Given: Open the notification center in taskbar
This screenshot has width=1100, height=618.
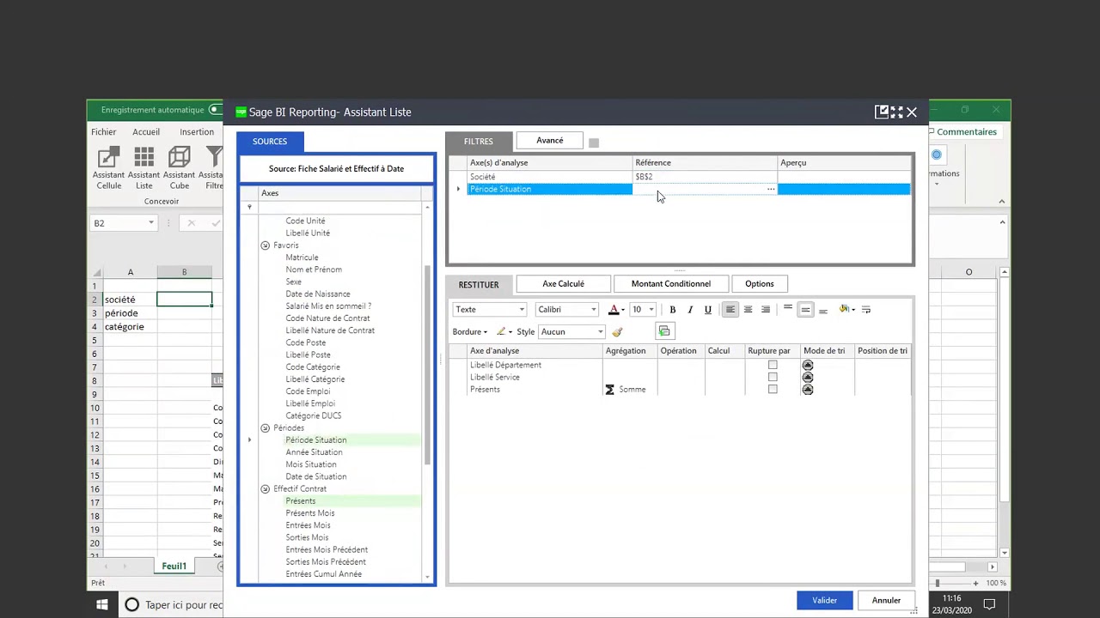Looking at the screenshot, I should click(x=989, y=605).
